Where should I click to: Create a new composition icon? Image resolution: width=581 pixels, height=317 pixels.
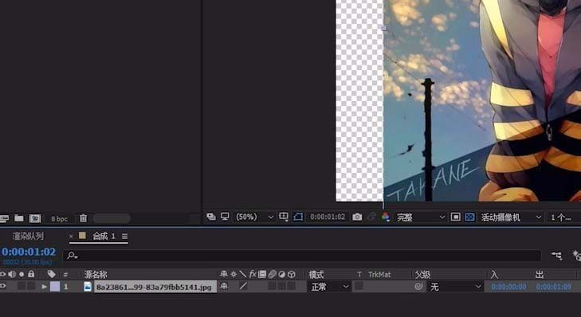coord(35,218)
